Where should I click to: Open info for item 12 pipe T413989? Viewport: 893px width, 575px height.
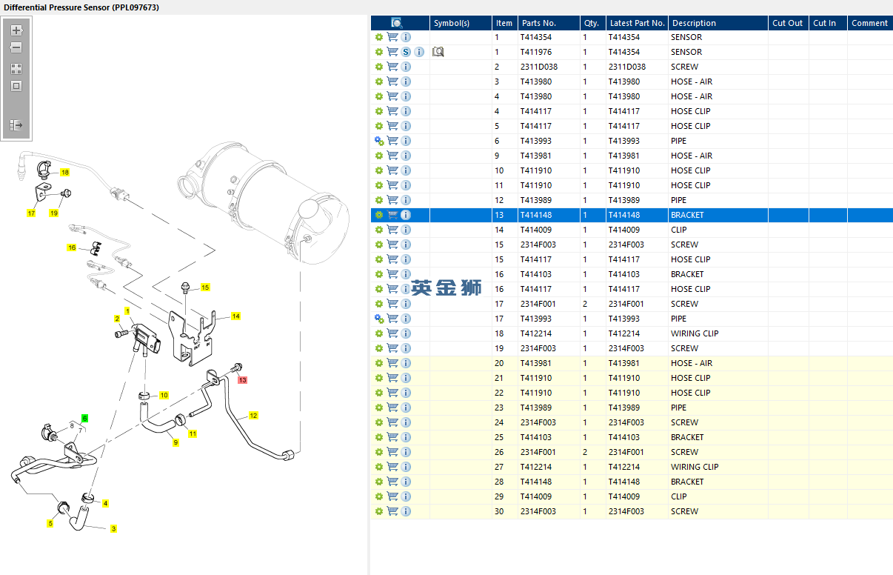406,200
